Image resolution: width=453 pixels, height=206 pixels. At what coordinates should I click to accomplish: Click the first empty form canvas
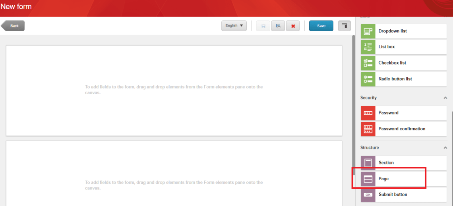pos(174,90)
